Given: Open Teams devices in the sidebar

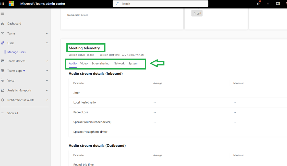Looking at the screenshot, I should tap(16, 61).
